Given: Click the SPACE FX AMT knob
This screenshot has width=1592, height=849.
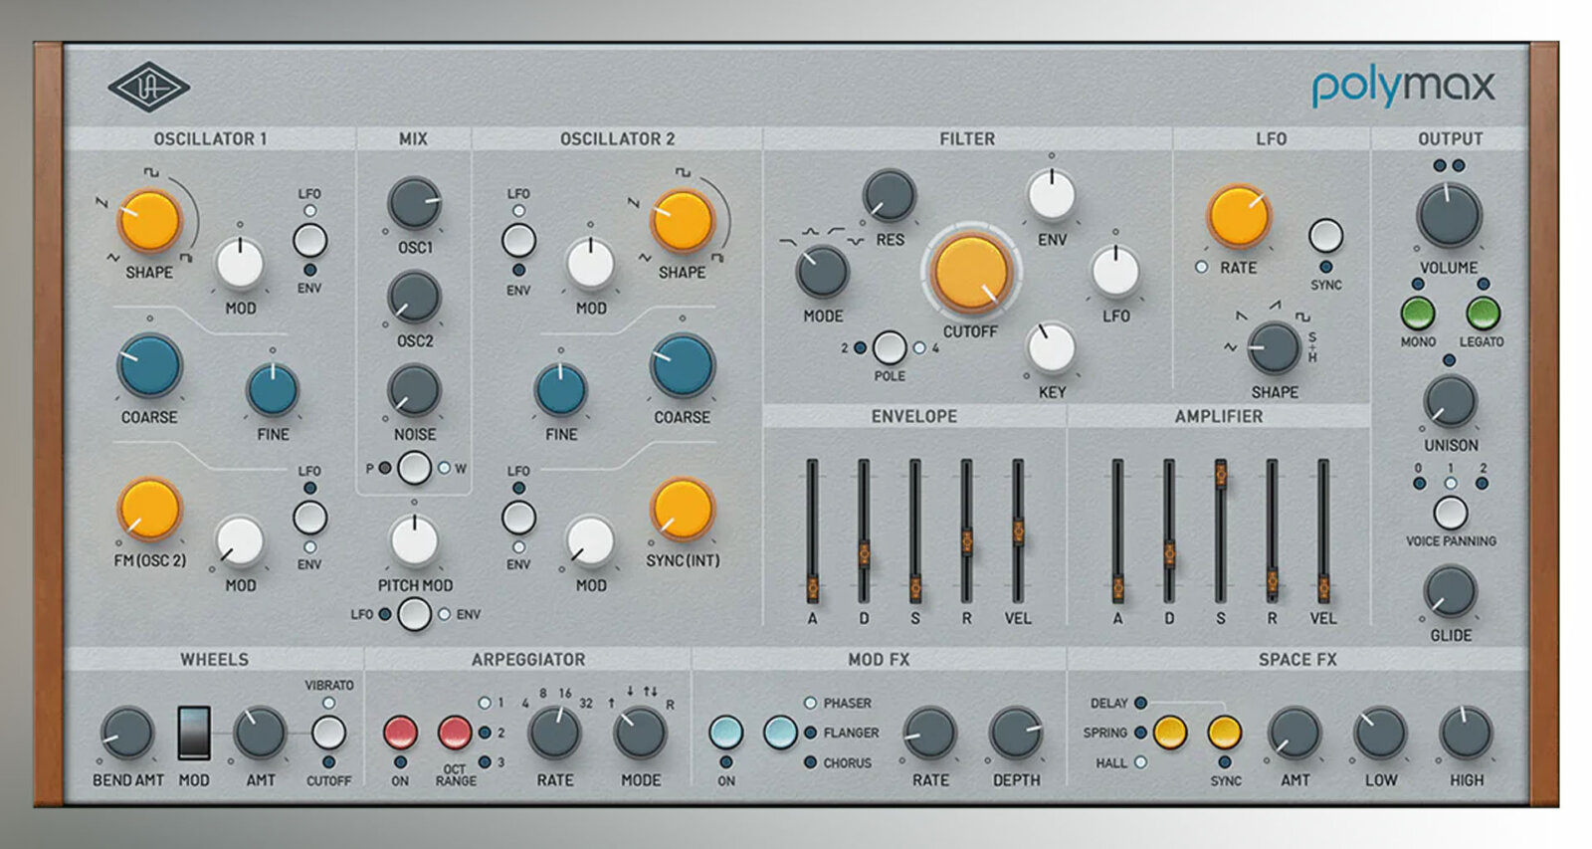Looking at the screenshot, I should pyautogui.click(x=1293, y=734).
